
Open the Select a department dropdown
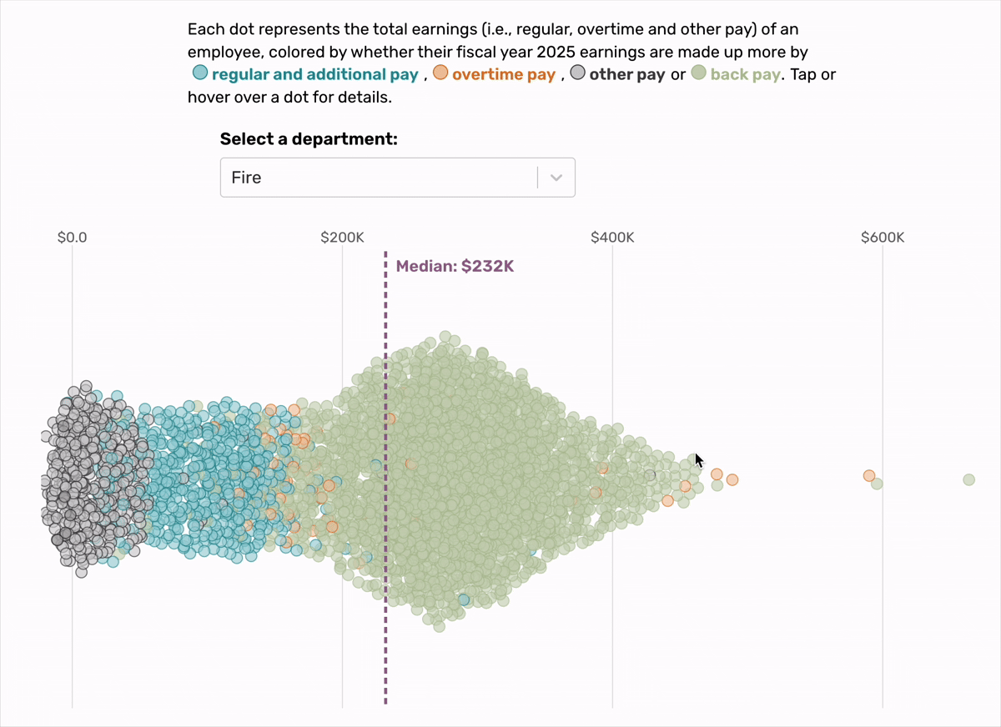pyautogui.click(x=397, y=177)
